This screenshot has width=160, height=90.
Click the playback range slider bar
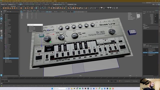point(58,81)
